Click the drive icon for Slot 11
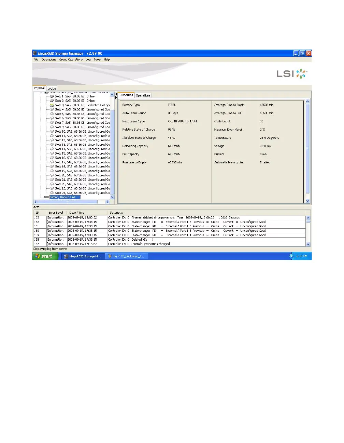This screenshot has height=443, width=344. click(x=52, y=136)
